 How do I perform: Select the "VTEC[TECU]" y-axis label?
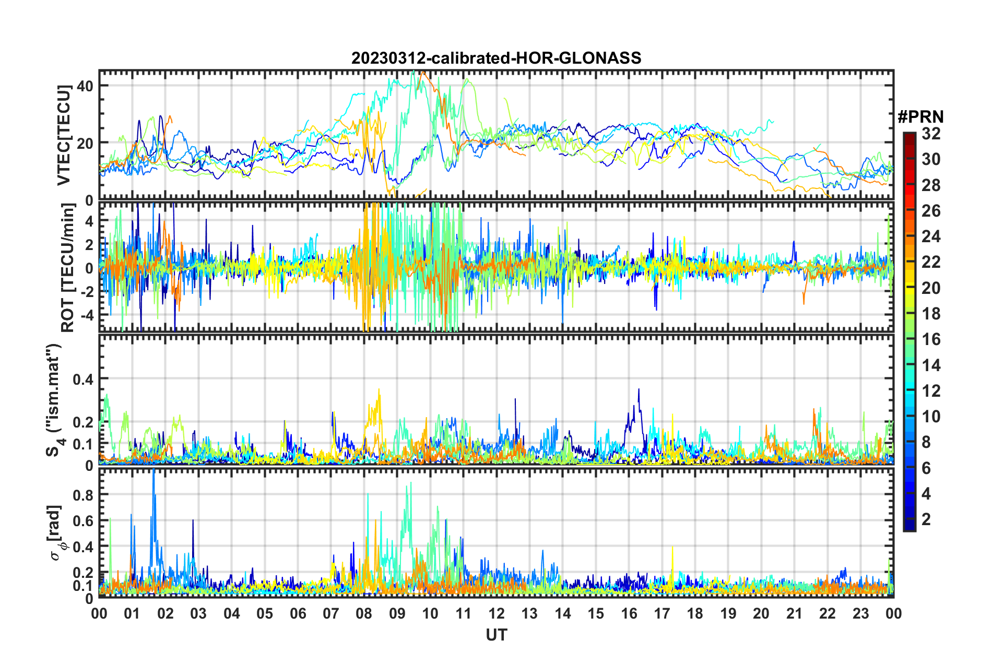[64, 135]
